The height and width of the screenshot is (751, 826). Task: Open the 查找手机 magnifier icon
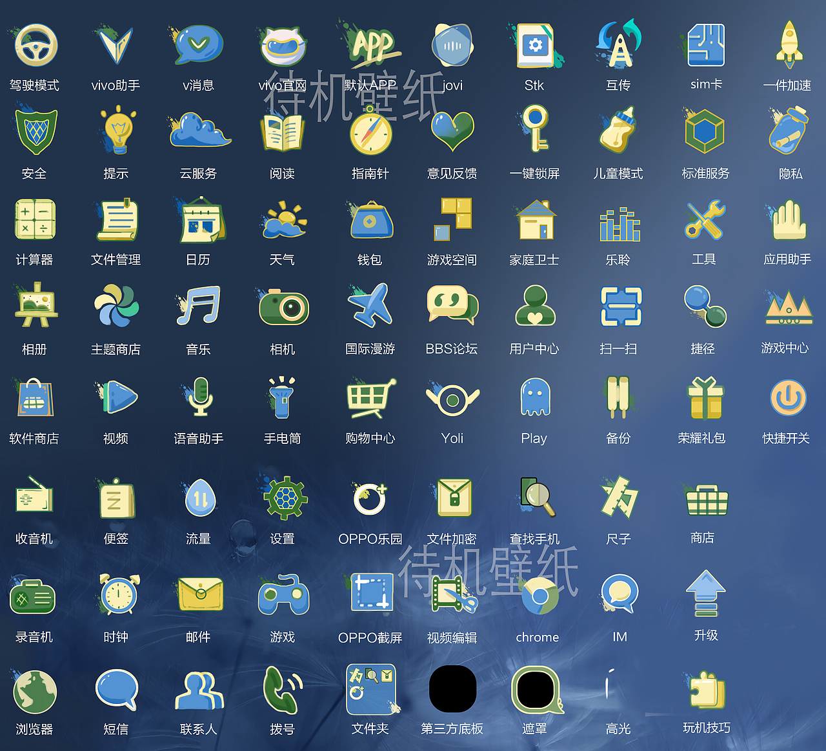tap(538, 496)
